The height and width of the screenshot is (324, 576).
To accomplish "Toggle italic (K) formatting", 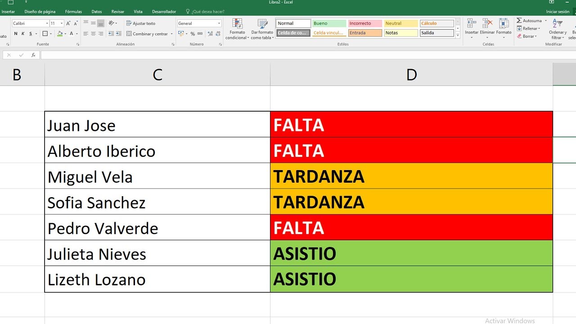I will (x=23, y=34).
